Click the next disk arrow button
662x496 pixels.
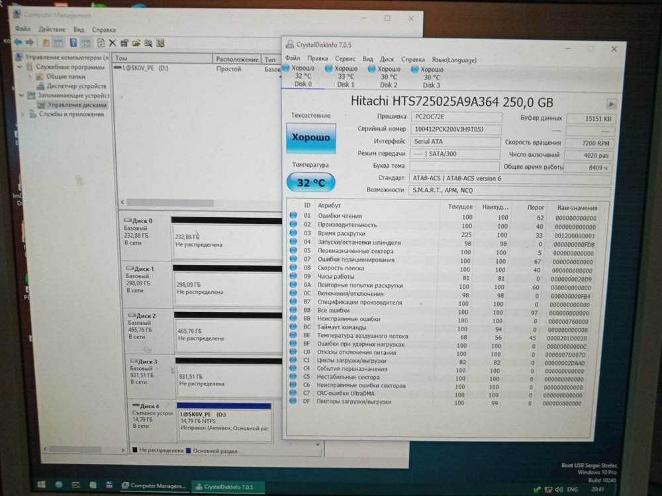pos(611,104)
